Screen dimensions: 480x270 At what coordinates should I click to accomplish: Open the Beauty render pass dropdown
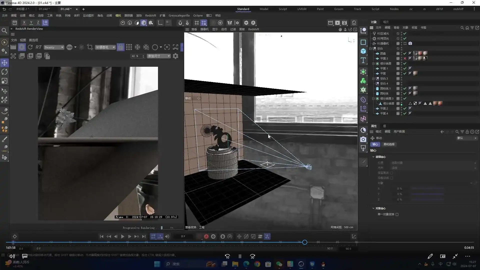pyautogui.click(x=54, y=47)
